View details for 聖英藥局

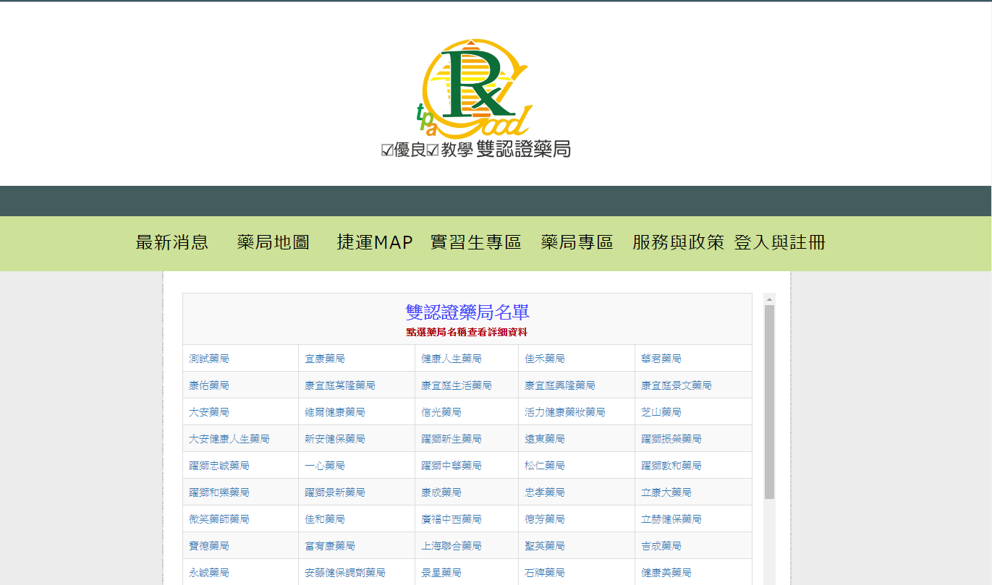click(545, 546)
